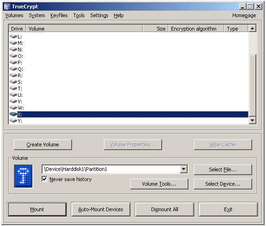Viewport: 266px width, 226px height.
Task: Click the Select Device... button
Action: pyautogui.click(x=223, y=184)
